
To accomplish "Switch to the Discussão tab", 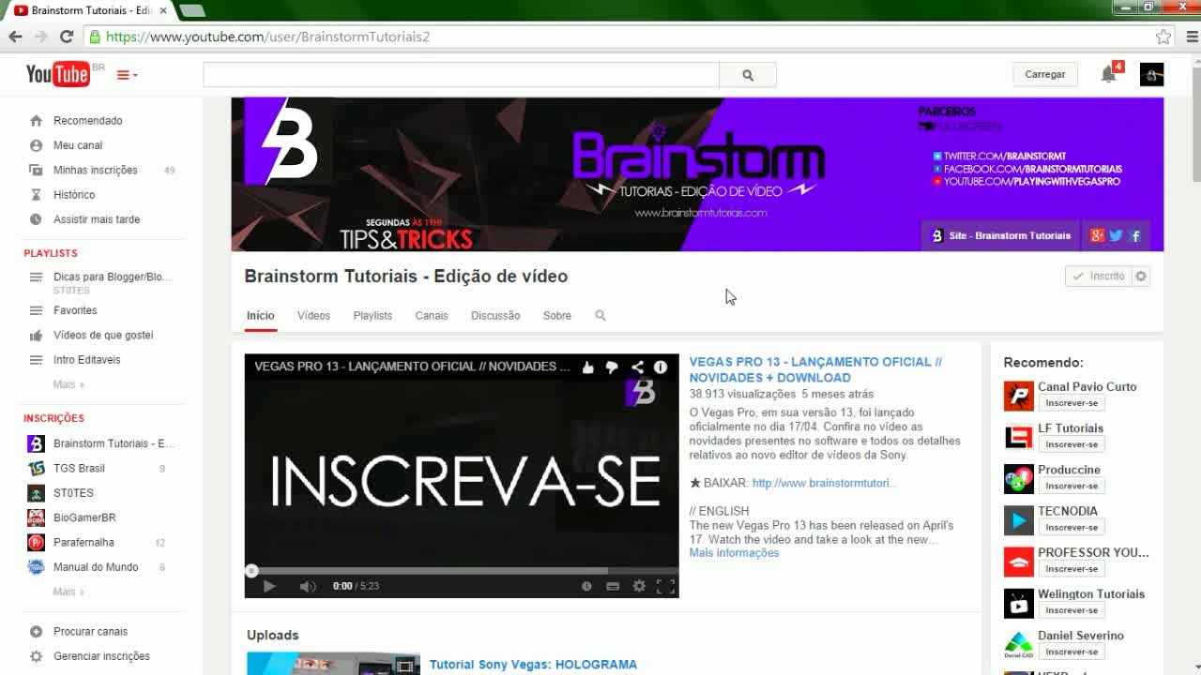I will click(x=495, y=316).
